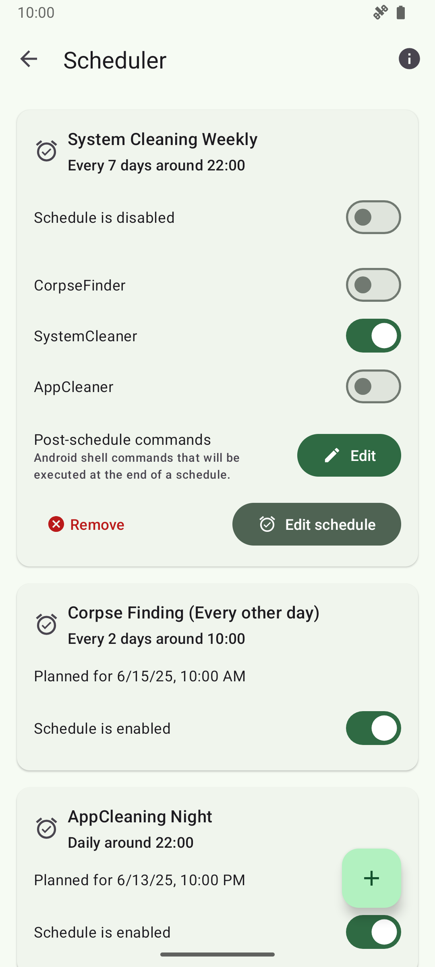Disable the AppCleaning Night schedule
Viewport: 435px width, 967px height.
point(373,932)
